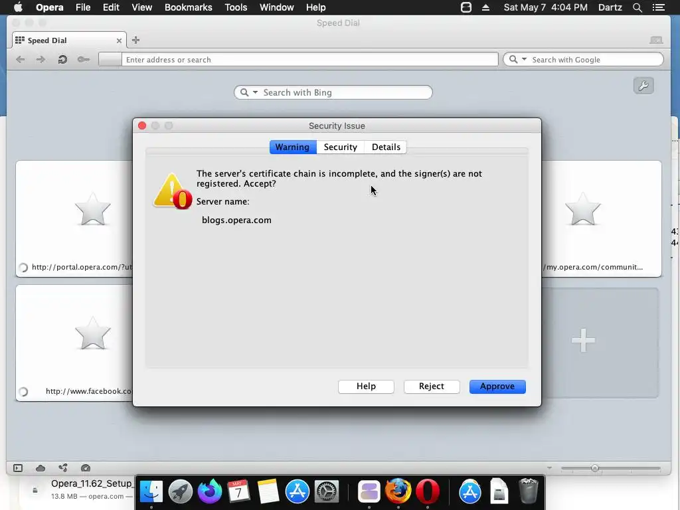Select the blogs.opera.com server name text
The width and height of the screenshot is (680, 510).
coord(237,220)
